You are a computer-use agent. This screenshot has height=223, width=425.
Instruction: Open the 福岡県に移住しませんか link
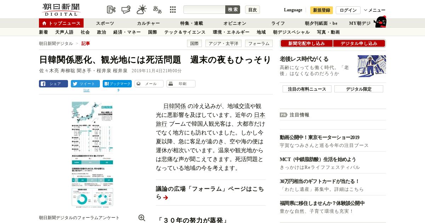322,204
